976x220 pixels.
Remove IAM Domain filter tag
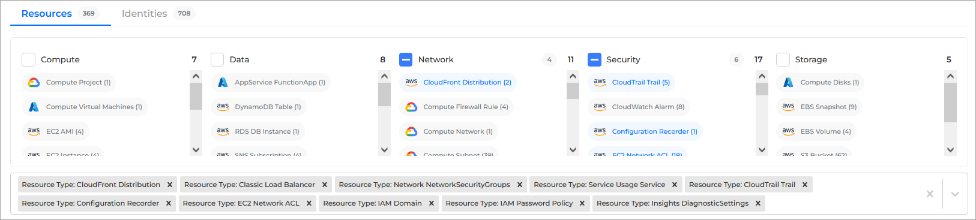coord(432,203)
